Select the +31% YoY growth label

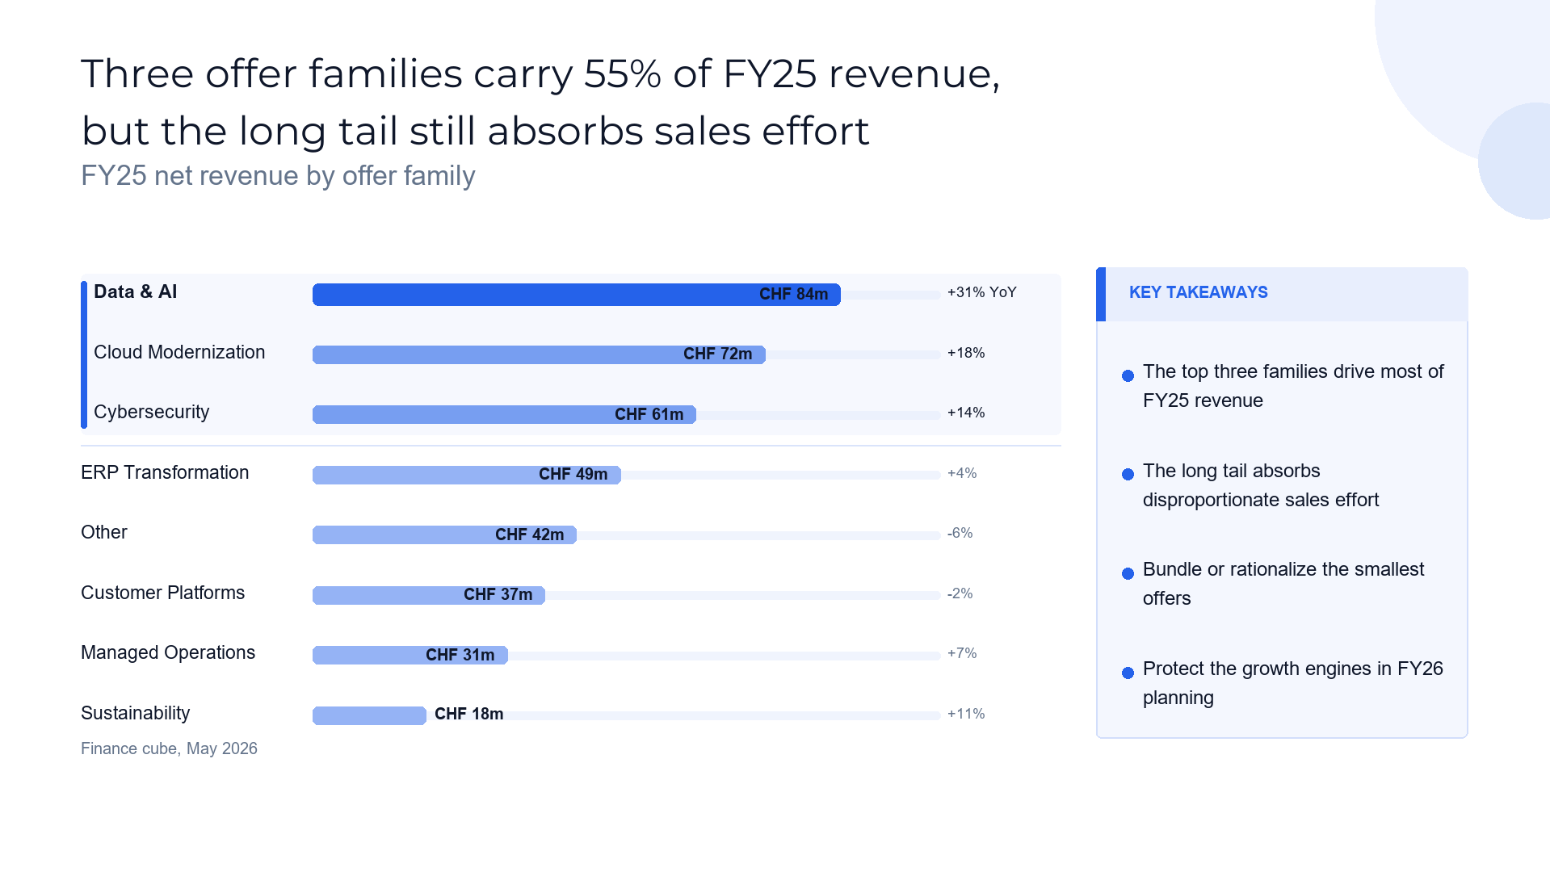click(981, 292)
